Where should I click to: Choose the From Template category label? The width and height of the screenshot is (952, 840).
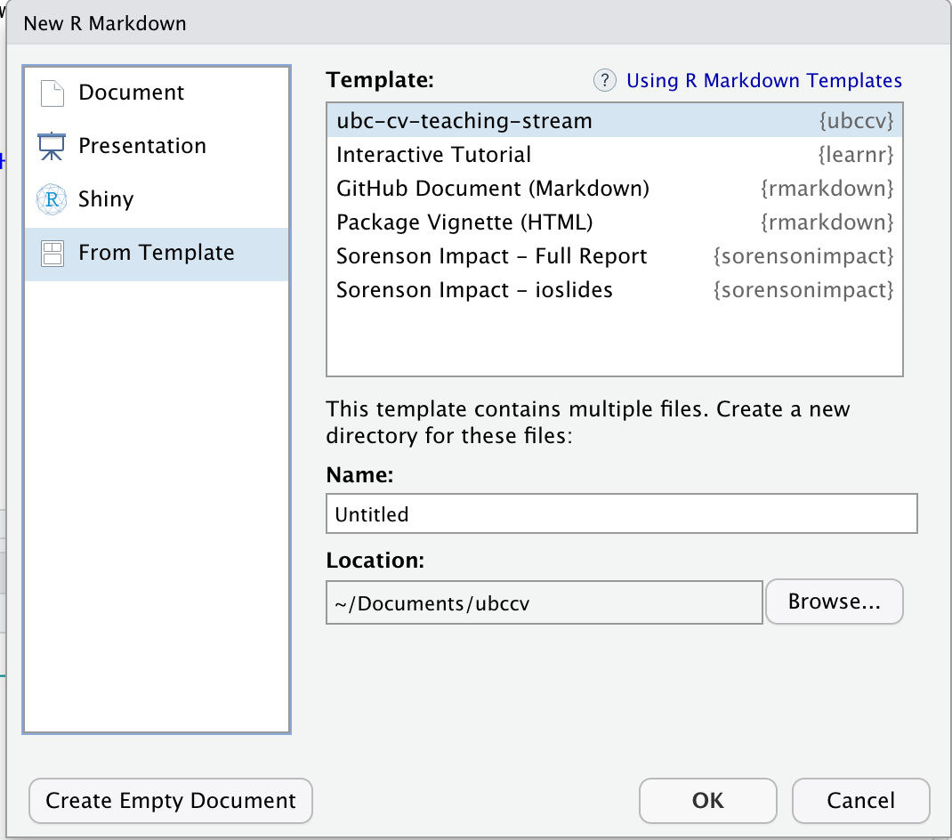tap(157, 252)
